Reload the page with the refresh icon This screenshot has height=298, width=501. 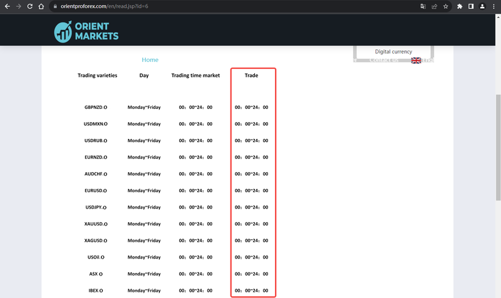[x=29, y=6]
